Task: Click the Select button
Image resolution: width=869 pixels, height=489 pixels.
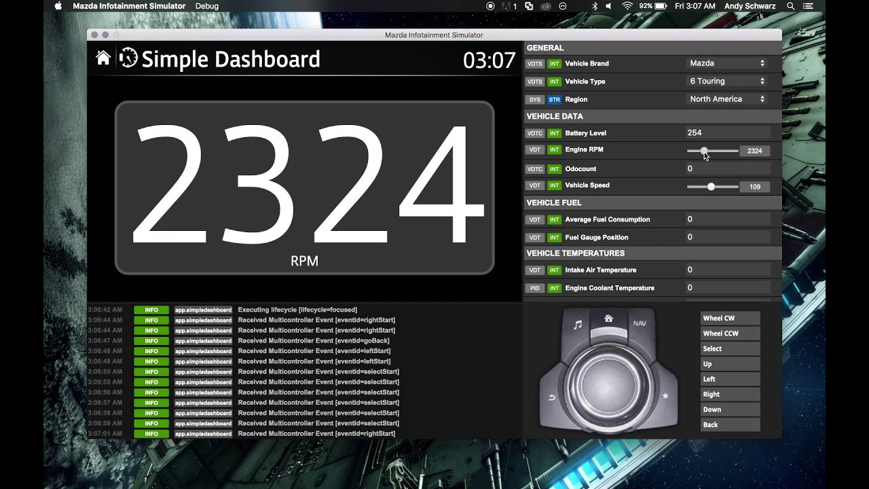Action: coord(730,348)
